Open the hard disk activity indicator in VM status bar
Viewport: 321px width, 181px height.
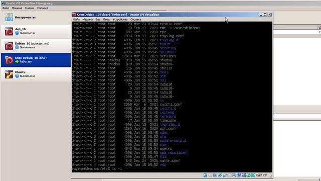pyautogui.click(x=205, y=175)
